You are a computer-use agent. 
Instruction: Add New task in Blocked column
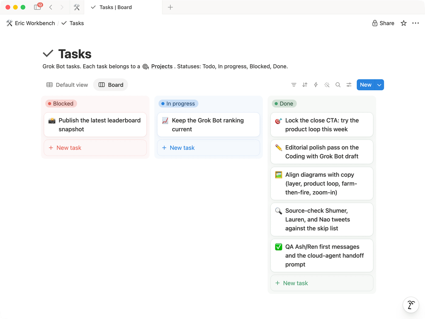95,148
